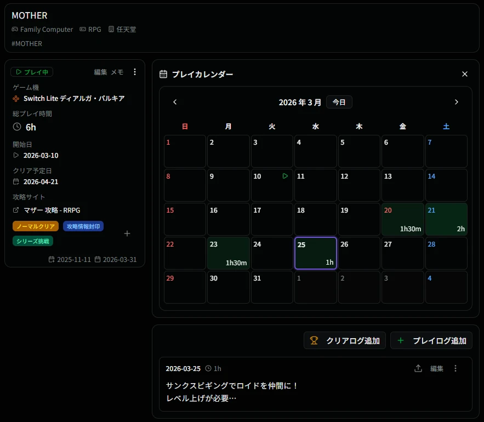Click the previous month chevron arrow

click(175, 102)
